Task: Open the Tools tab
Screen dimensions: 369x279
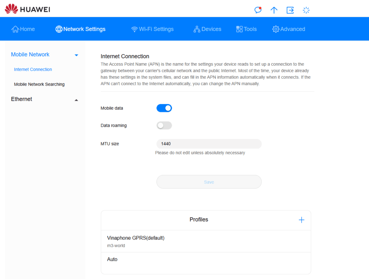Action: click(x=246, y=29)
